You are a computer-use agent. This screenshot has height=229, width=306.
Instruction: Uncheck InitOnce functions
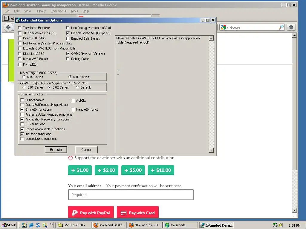[x=22, y=134]
